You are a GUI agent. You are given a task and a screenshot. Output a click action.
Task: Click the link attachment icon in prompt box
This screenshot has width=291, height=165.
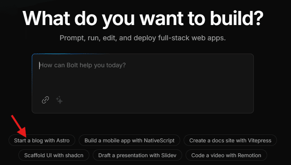[x=45, y=100]
